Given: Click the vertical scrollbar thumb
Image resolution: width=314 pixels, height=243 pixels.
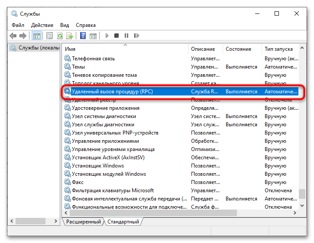Looking at the screenshot, I should (x=302, y=194).
